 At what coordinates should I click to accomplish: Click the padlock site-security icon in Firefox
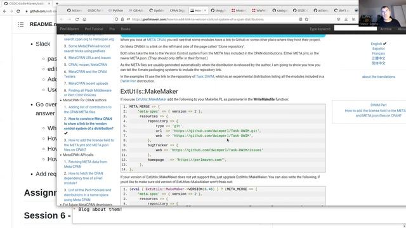tap(122, 20)
